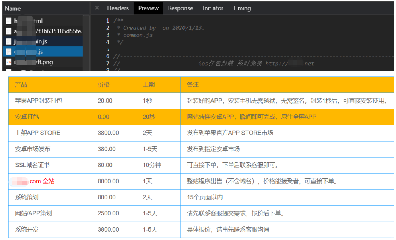Click the note 15个页面以内
396x240 pixels.
click(x=204, y=197)
